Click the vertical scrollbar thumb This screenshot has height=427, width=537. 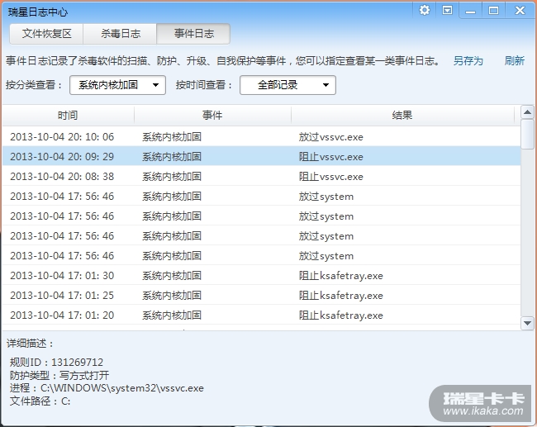527,135
